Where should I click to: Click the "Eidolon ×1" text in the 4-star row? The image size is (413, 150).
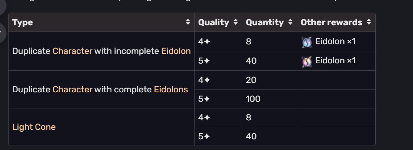click(335, 41)
